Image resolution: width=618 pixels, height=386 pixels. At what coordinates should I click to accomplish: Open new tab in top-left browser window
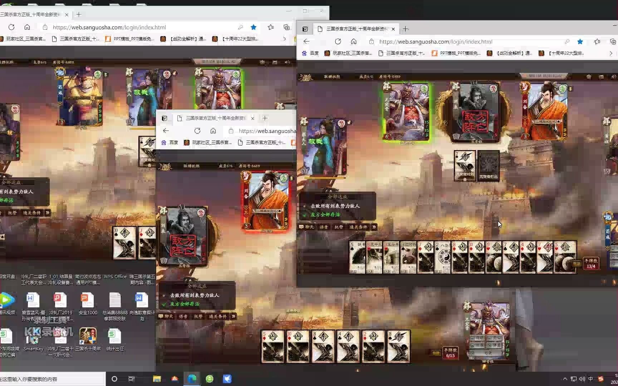[x=79, y=15]
